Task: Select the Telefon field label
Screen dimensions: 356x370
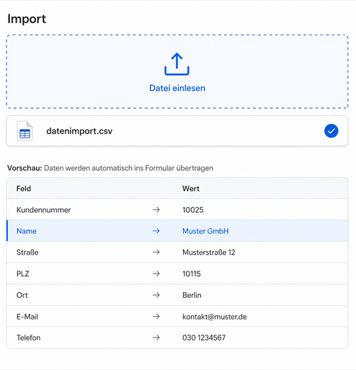Action: point(28,338)
